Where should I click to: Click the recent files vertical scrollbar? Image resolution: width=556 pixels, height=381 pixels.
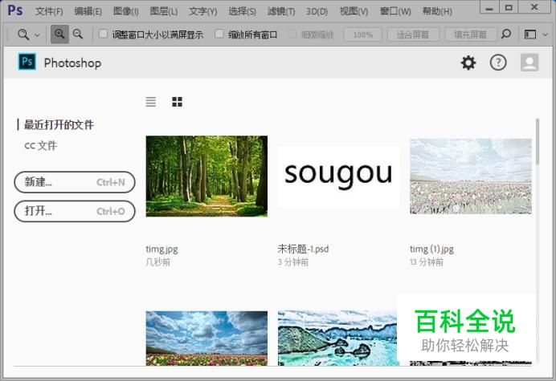(x=538, y=142)
